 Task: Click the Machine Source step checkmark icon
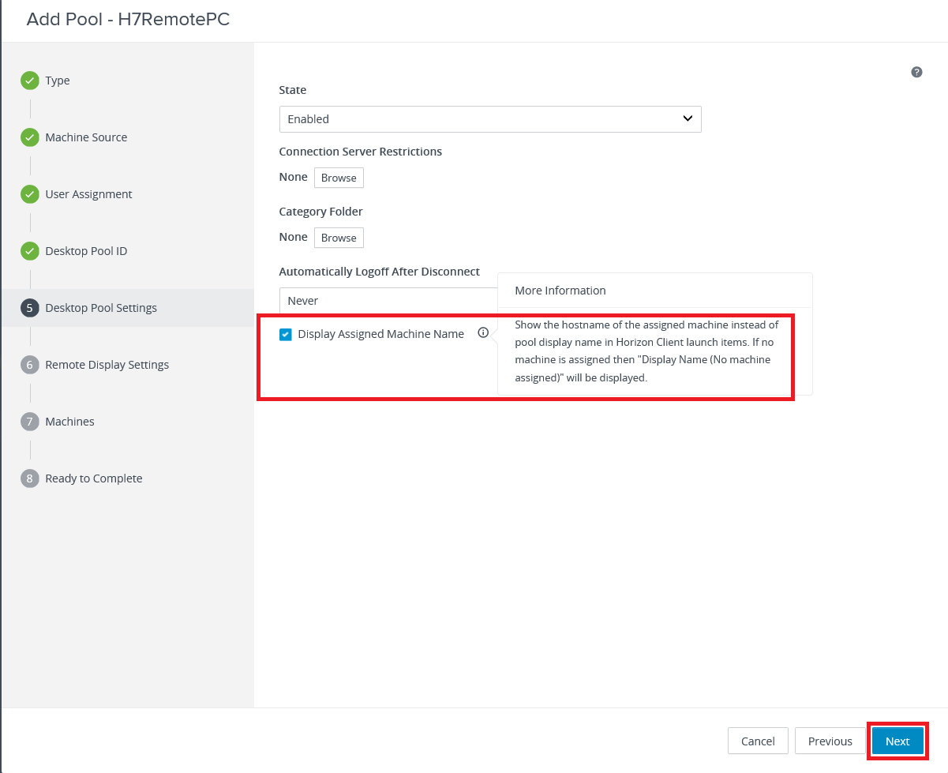pyautogui.click(x=30, y=137)
